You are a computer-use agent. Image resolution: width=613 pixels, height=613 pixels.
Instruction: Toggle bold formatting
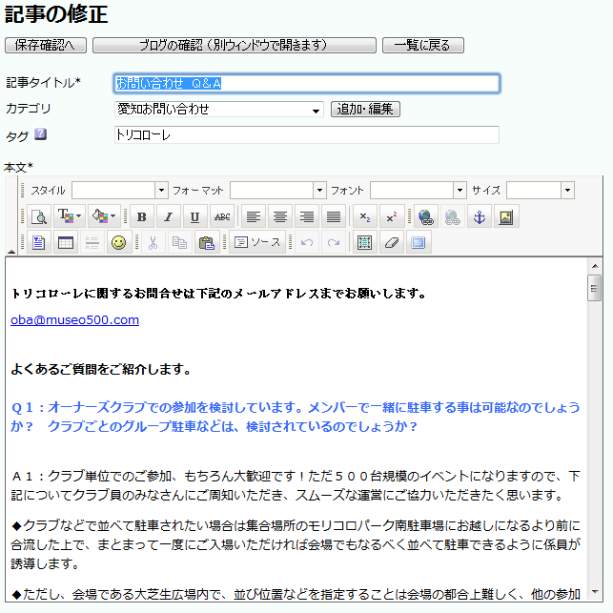141,216
